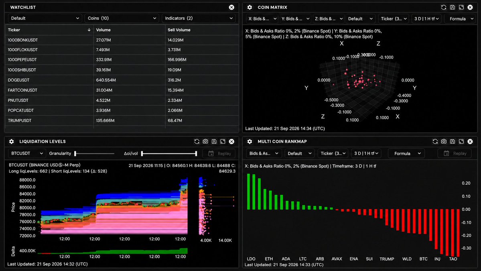
Task: Select the FARTCOINUSDT row
Action: coord(122,90)
